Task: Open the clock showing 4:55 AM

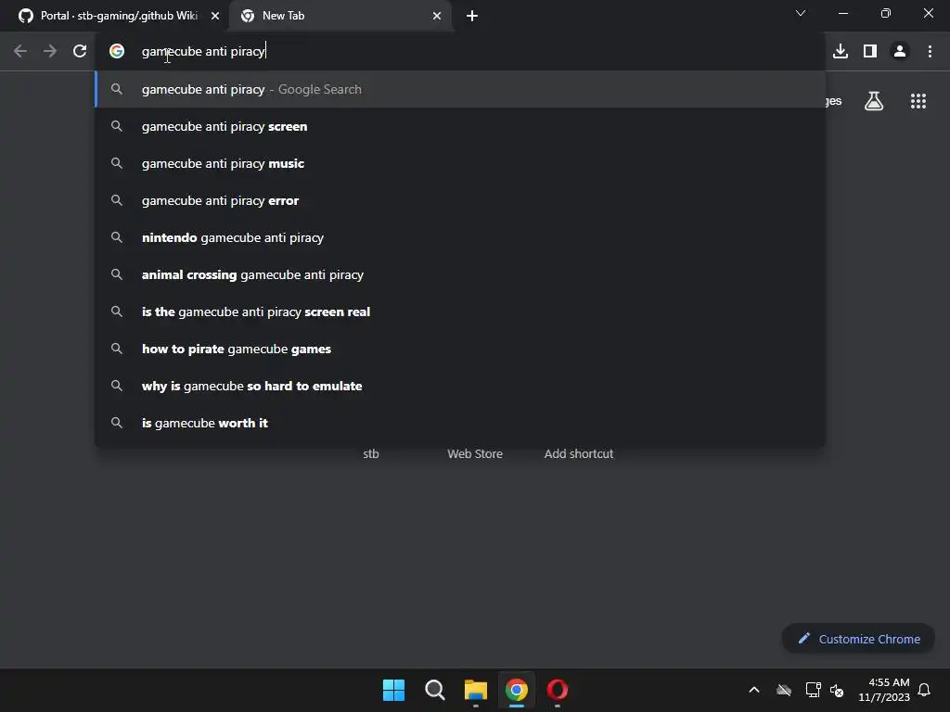Action: 884,690
